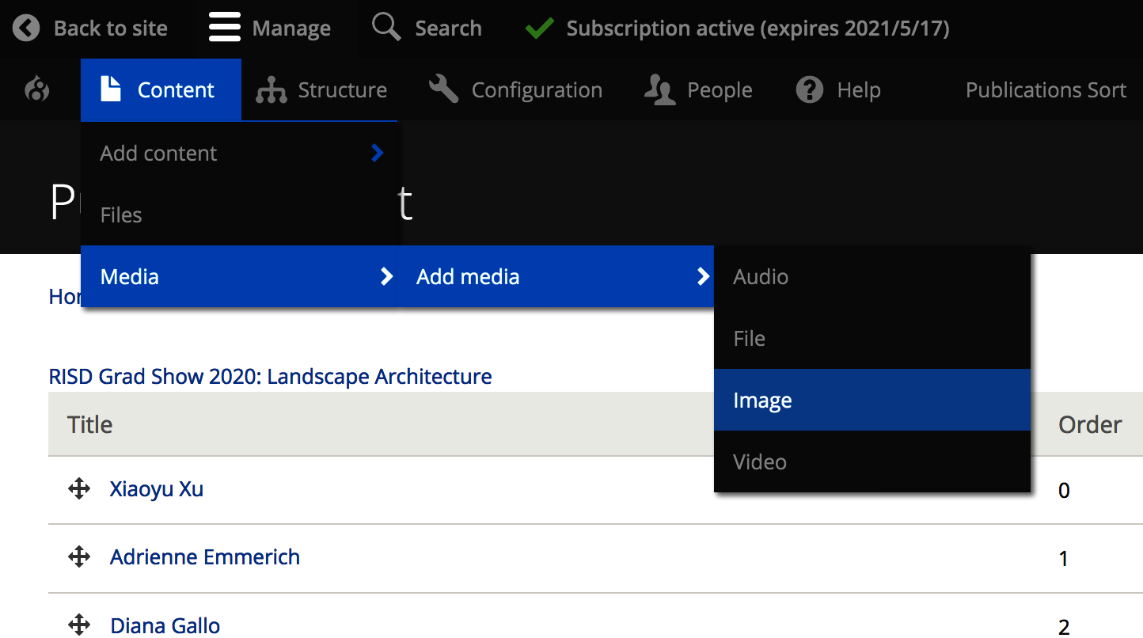Click the Drupal drop logo icon

(37, 90)
